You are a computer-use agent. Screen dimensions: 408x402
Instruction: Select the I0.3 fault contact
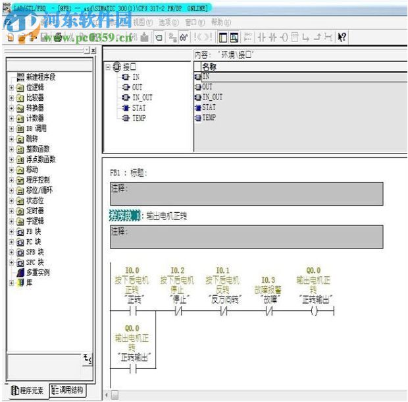click(269, 311)
